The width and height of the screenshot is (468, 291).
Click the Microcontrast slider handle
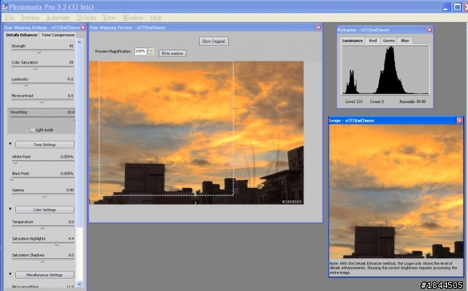click(x=42, y=102)
